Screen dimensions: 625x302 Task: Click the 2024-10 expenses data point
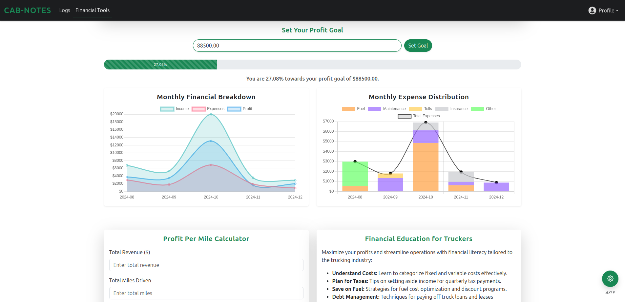coord(211,165)
